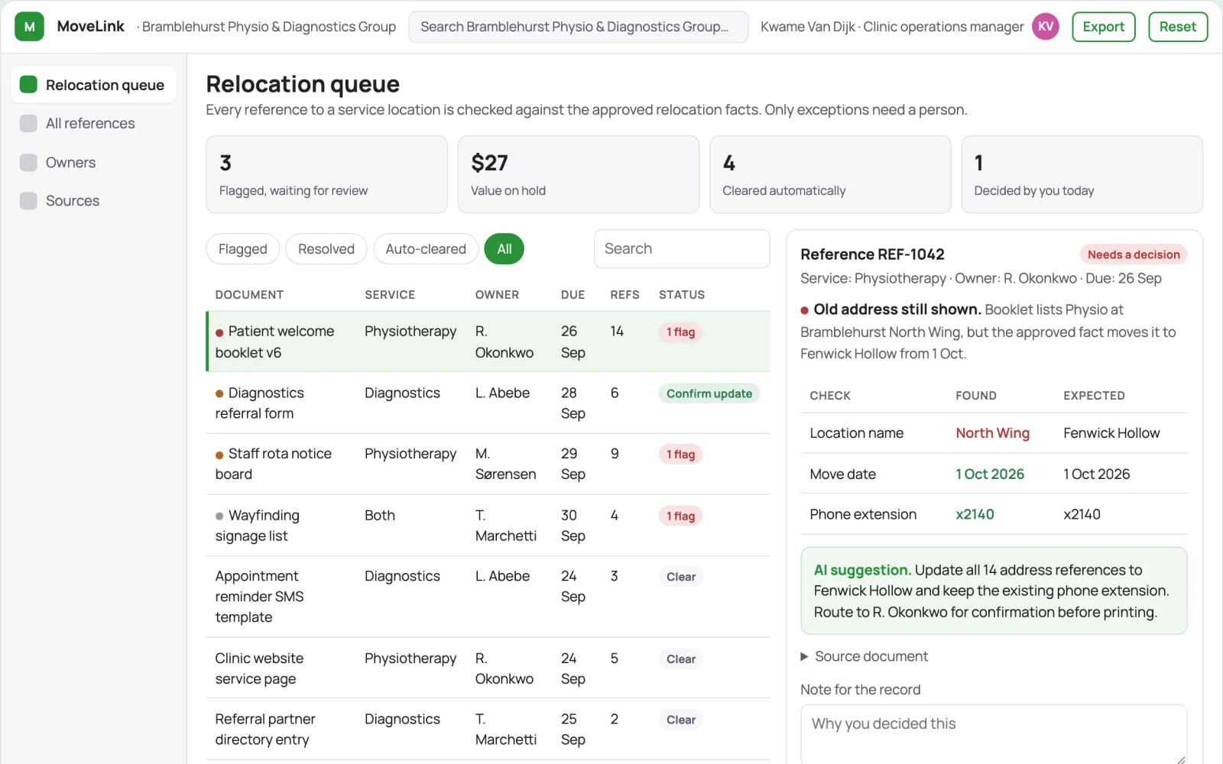1223x764 pixels.
Task: Click the Export button
Action: (1104, 27)
